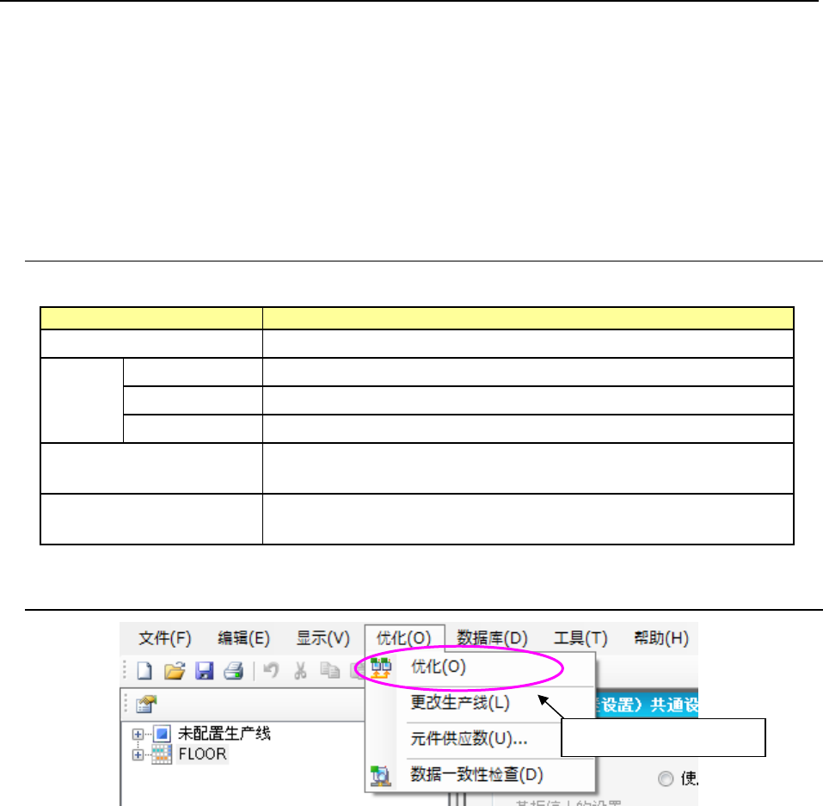Open the 显示(V) menu
The width and height of the screenshot is (823, 806).
pyautogui.click(x=322, y=638)
